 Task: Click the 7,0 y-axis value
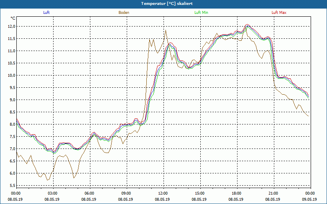pyautogui.click(x=12, y=149)
